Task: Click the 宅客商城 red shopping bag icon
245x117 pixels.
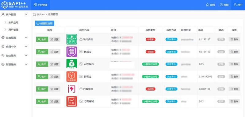Action: tap(71, 101)
